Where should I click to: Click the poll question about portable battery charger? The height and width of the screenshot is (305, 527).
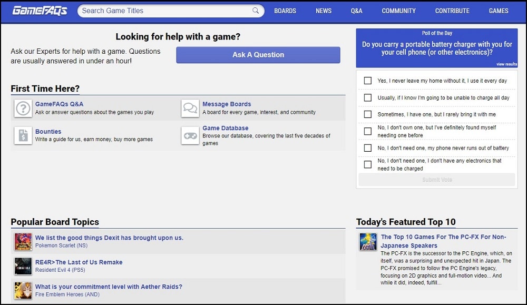[437, 48]
